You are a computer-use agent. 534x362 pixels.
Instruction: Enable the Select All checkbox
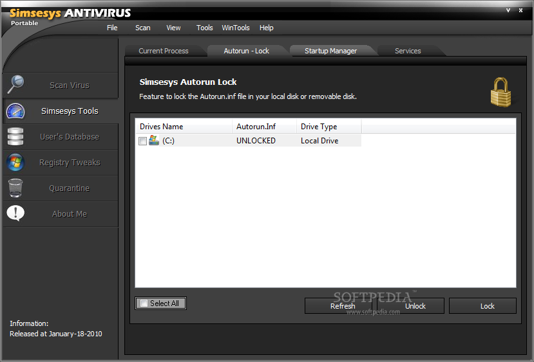(144, 303)
